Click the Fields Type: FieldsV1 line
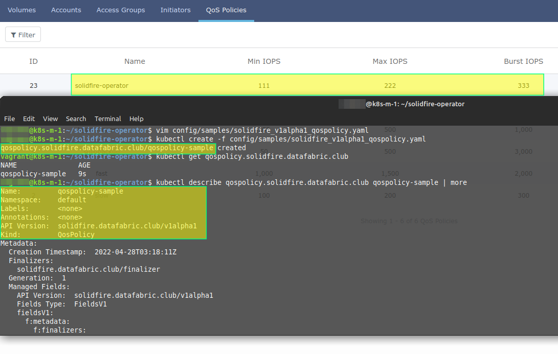 click(62, 304)
